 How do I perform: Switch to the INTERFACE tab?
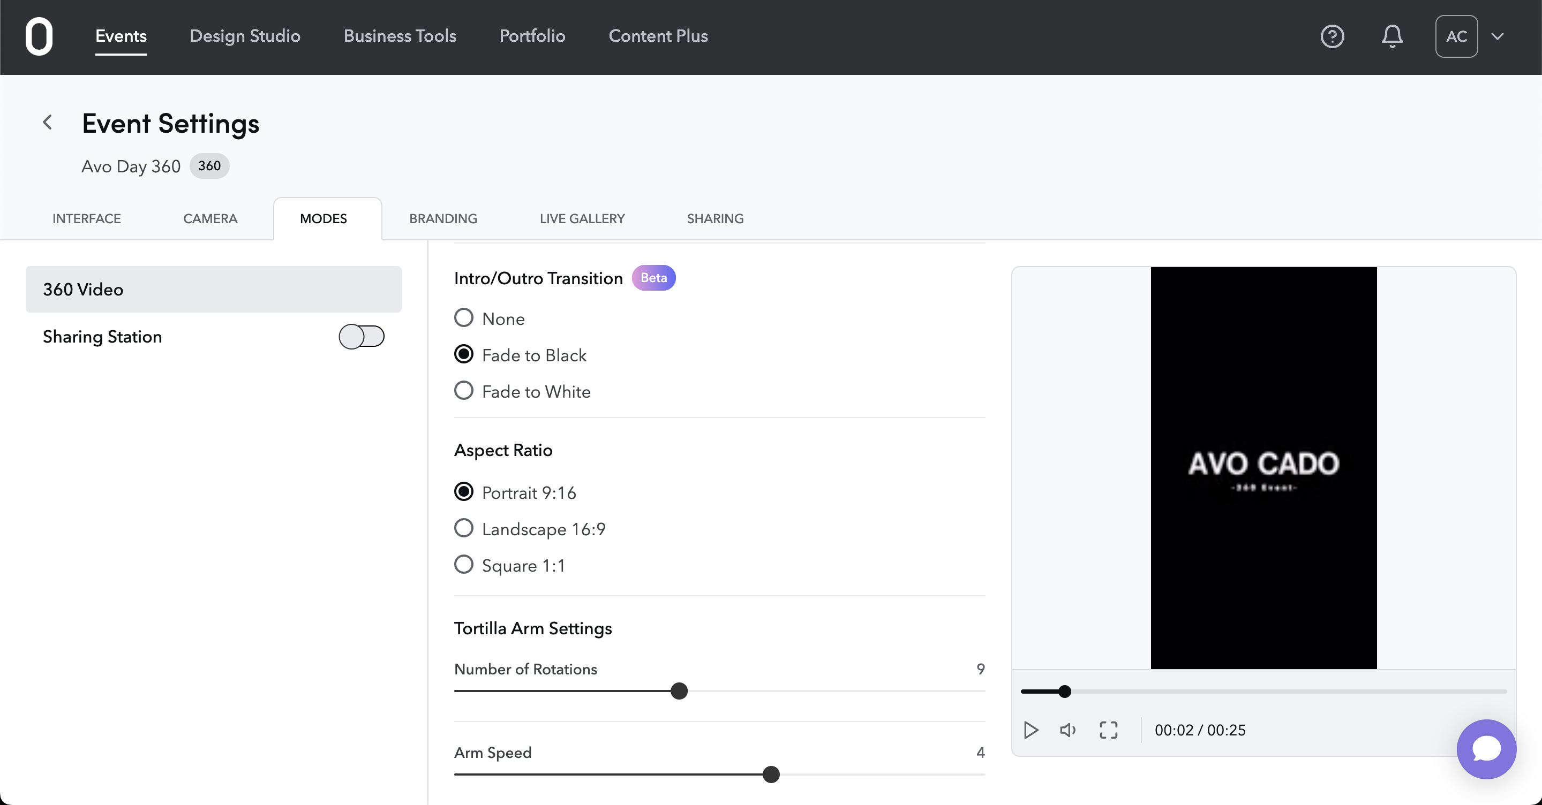(x=87, y=219)
